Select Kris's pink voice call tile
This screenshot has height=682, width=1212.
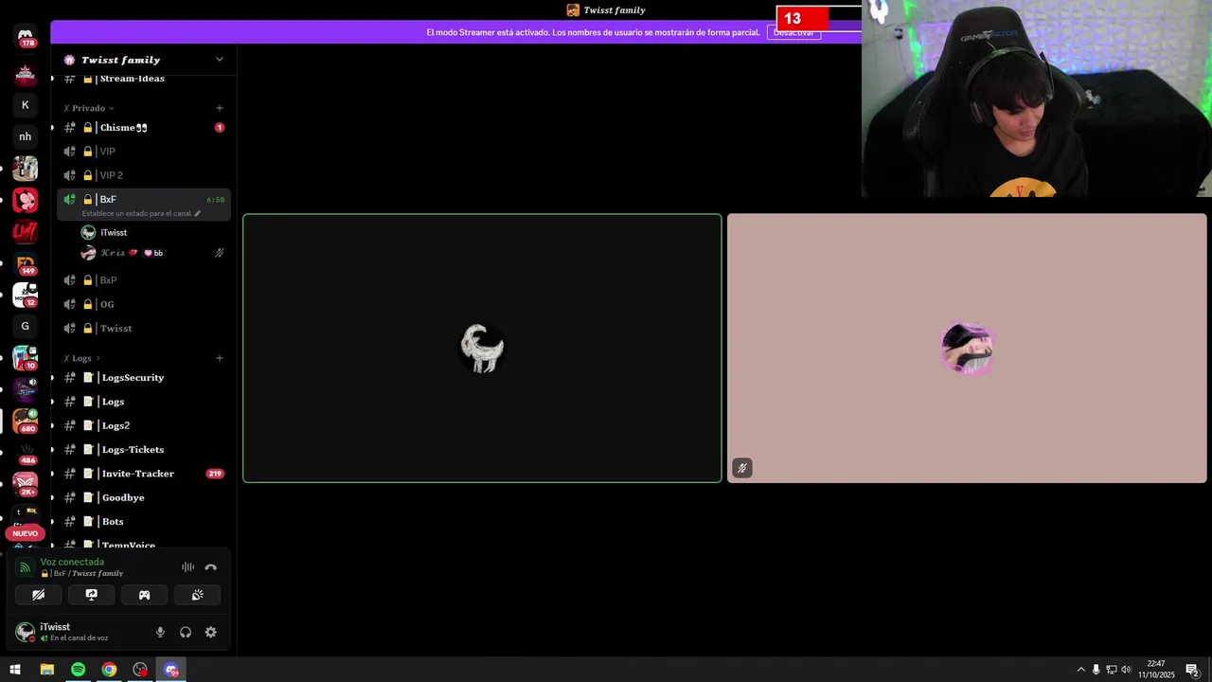click(x=967, y=349)
